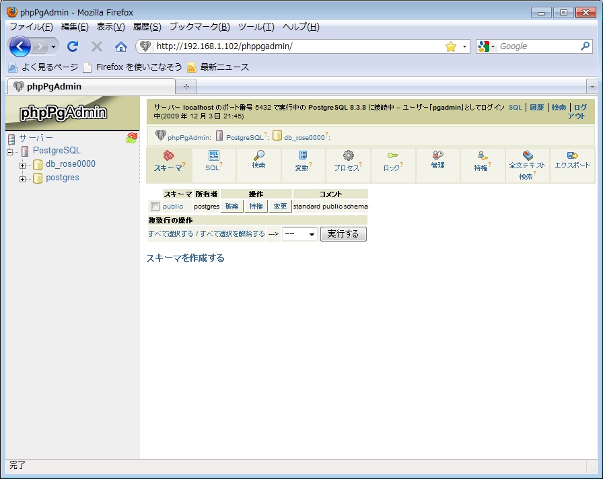Bookmark this page with the star
The image size is (603, 479).
point(451,46)
